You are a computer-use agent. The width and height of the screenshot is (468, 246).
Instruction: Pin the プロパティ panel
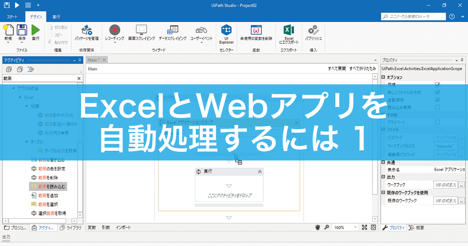click(462, 60)
